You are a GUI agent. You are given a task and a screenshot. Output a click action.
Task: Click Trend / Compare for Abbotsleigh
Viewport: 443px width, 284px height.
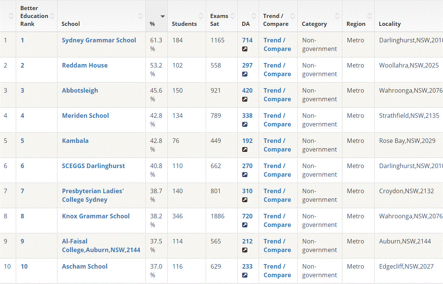277,95
